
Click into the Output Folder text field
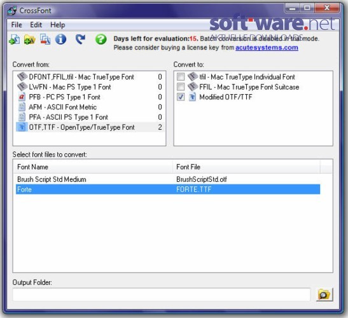(162, 294)
